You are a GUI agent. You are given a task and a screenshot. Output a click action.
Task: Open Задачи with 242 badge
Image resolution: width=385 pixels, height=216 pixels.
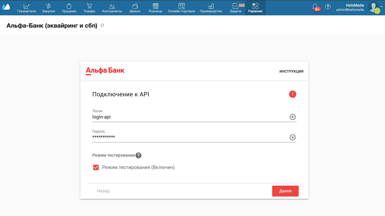[236, 8]
